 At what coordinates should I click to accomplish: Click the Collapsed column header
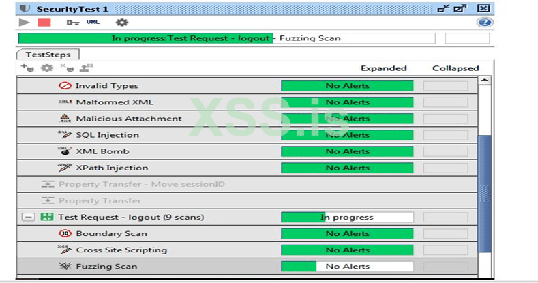point(455,68)
